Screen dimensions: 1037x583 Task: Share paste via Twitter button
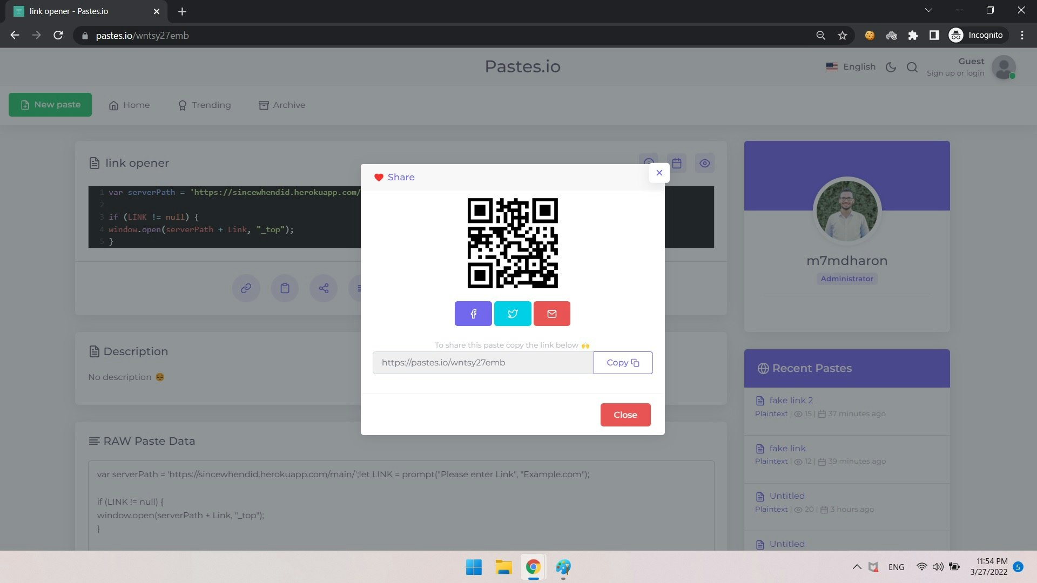tap(513, 314)
